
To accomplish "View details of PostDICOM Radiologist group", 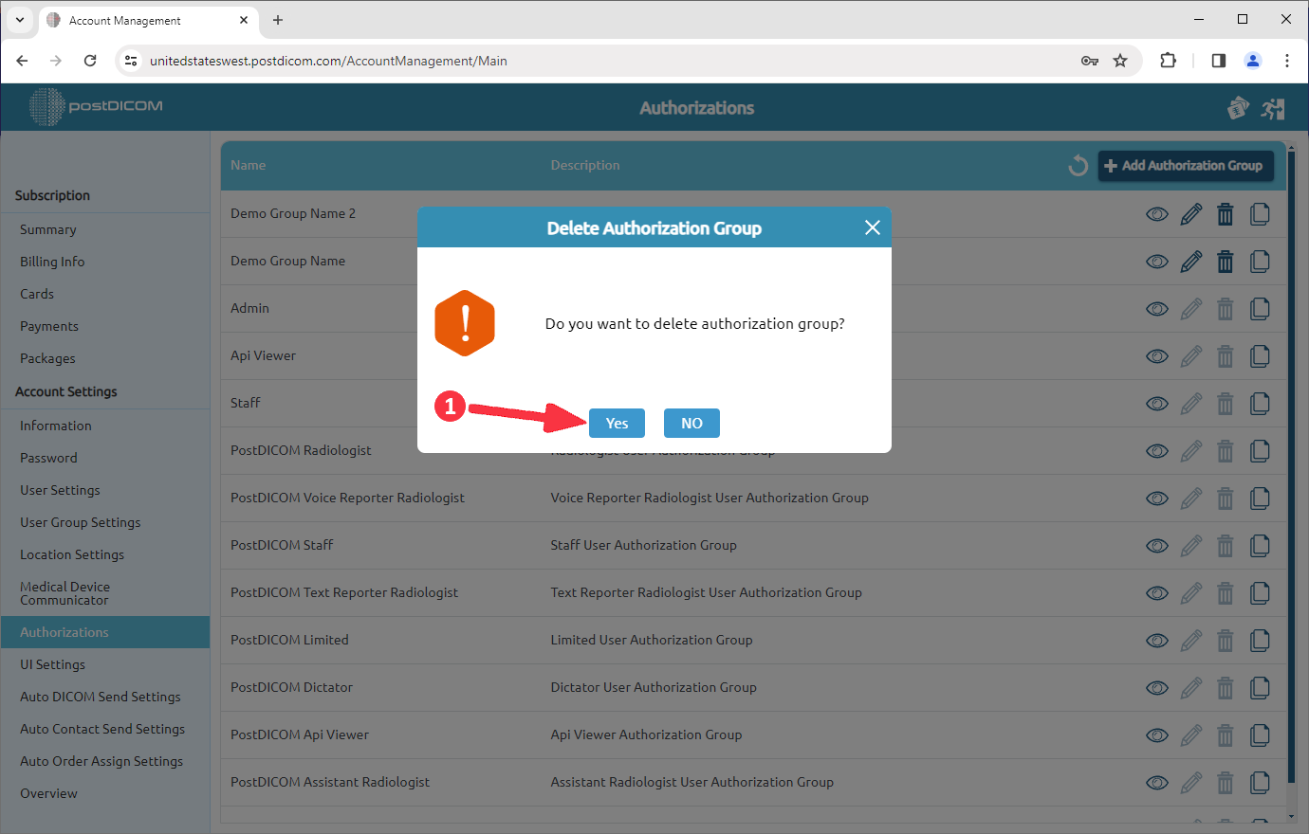I will (x=1156, y=450).
